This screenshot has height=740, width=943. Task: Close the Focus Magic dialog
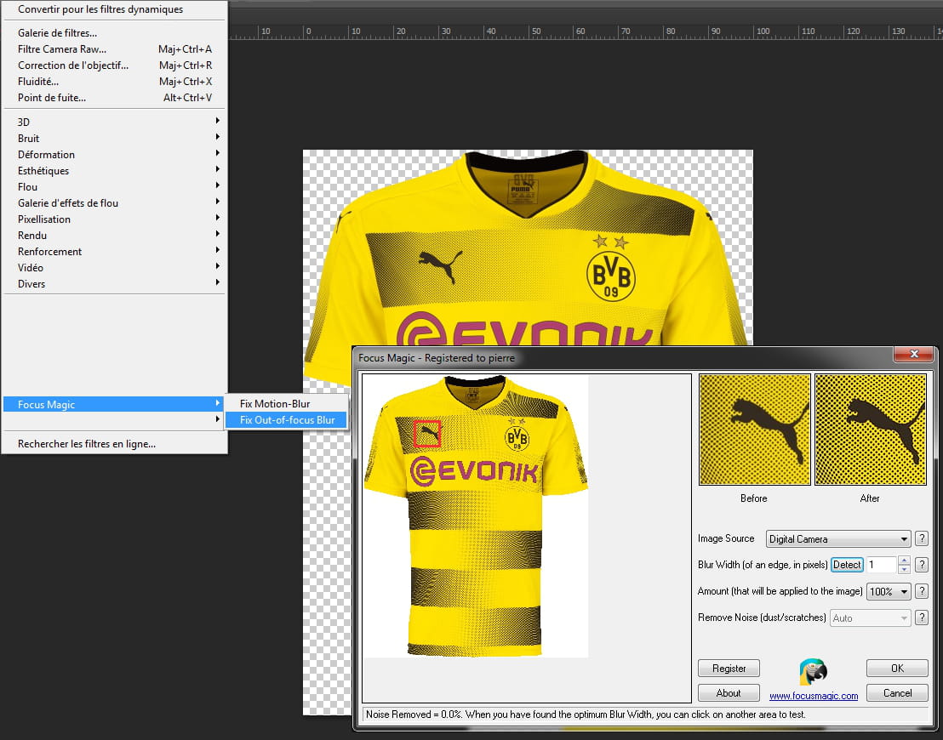coord(913,354)
